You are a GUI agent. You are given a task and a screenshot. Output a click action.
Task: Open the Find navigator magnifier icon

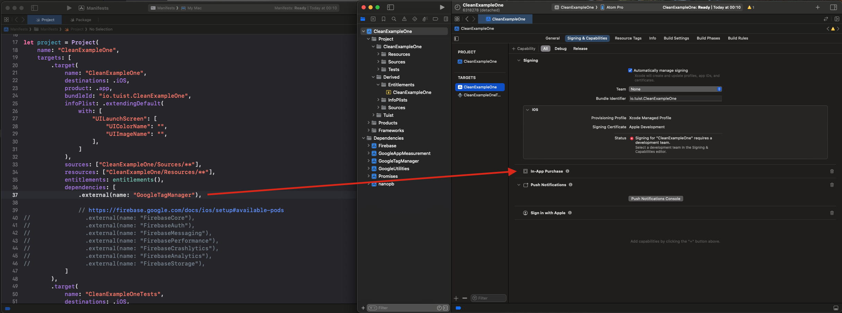tap(394, 19)
